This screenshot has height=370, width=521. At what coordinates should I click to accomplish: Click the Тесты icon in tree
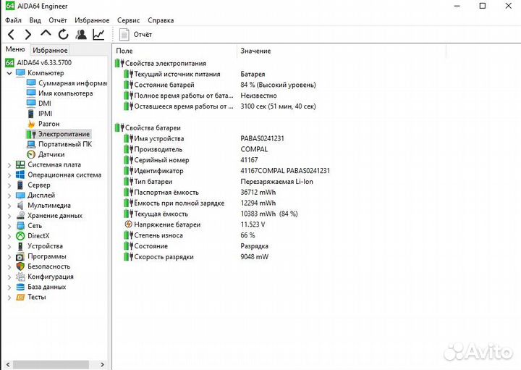(x=20, y=297)
